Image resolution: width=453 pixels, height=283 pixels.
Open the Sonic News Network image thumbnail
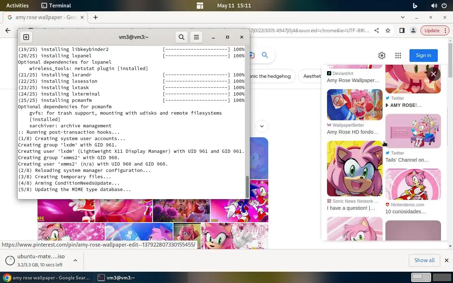(x=355, y=168)
